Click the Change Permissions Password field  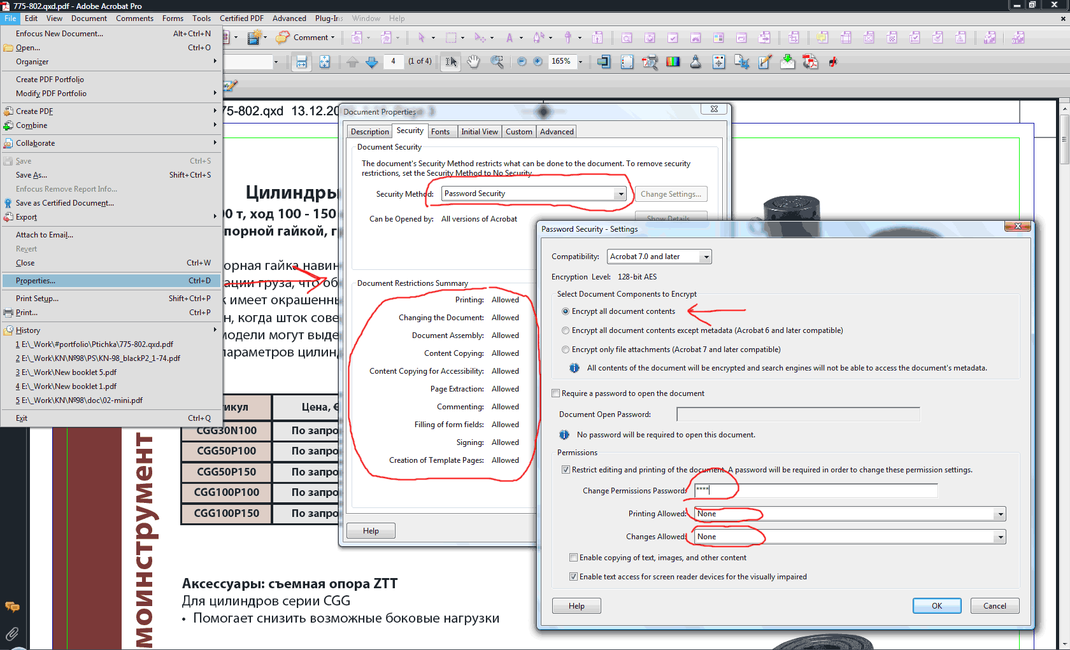tap(816, 490)
